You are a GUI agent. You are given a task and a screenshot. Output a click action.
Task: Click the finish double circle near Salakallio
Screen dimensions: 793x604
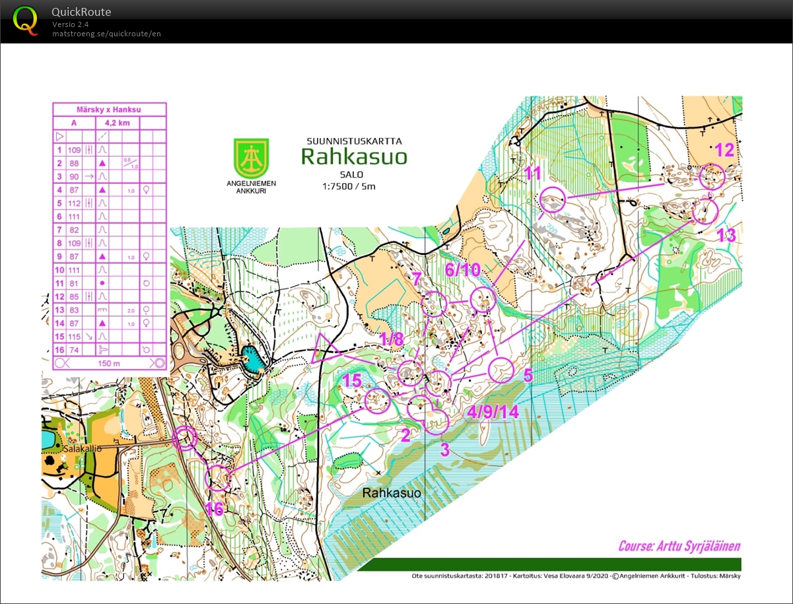186,438
